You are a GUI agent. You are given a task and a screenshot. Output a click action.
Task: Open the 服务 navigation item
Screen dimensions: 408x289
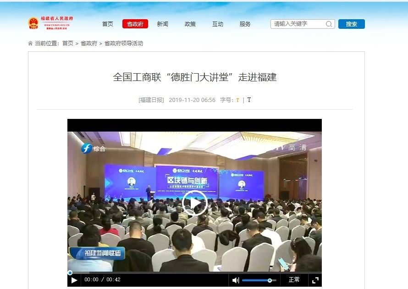[245, 24]
